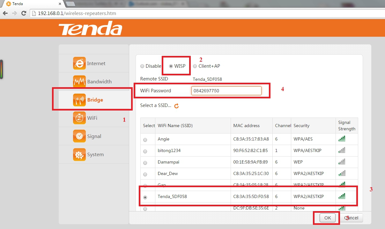This screenshot has width=385, height=229.
Task: Click the Remote SSID value Tenda_5DF058
Action: tap(207, 79)
